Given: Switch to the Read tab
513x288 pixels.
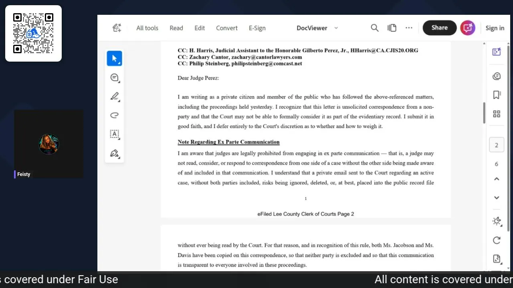Looking at the screenshot, I should (x=176, y=28).
